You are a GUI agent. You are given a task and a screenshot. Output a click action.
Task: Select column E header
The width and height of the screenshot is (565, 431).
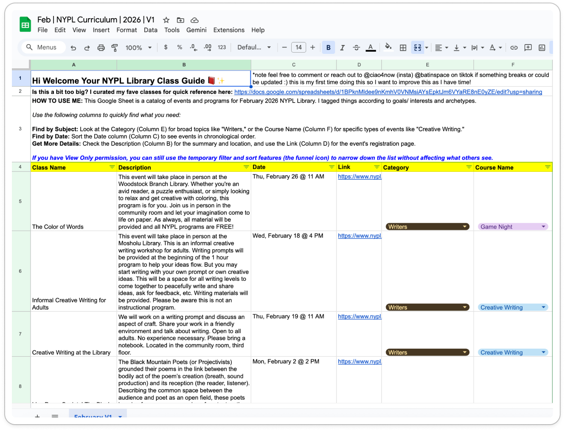427,65
